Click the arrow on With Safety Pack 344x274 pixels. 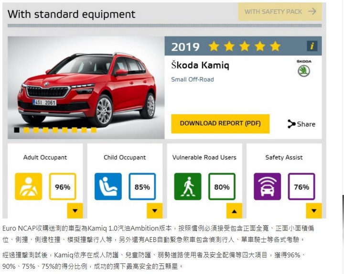point(312,11)
